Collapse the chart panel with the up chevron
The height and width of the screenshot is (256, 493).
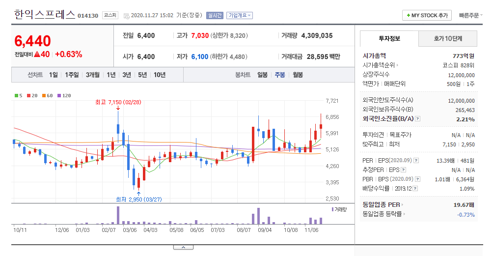183,248
